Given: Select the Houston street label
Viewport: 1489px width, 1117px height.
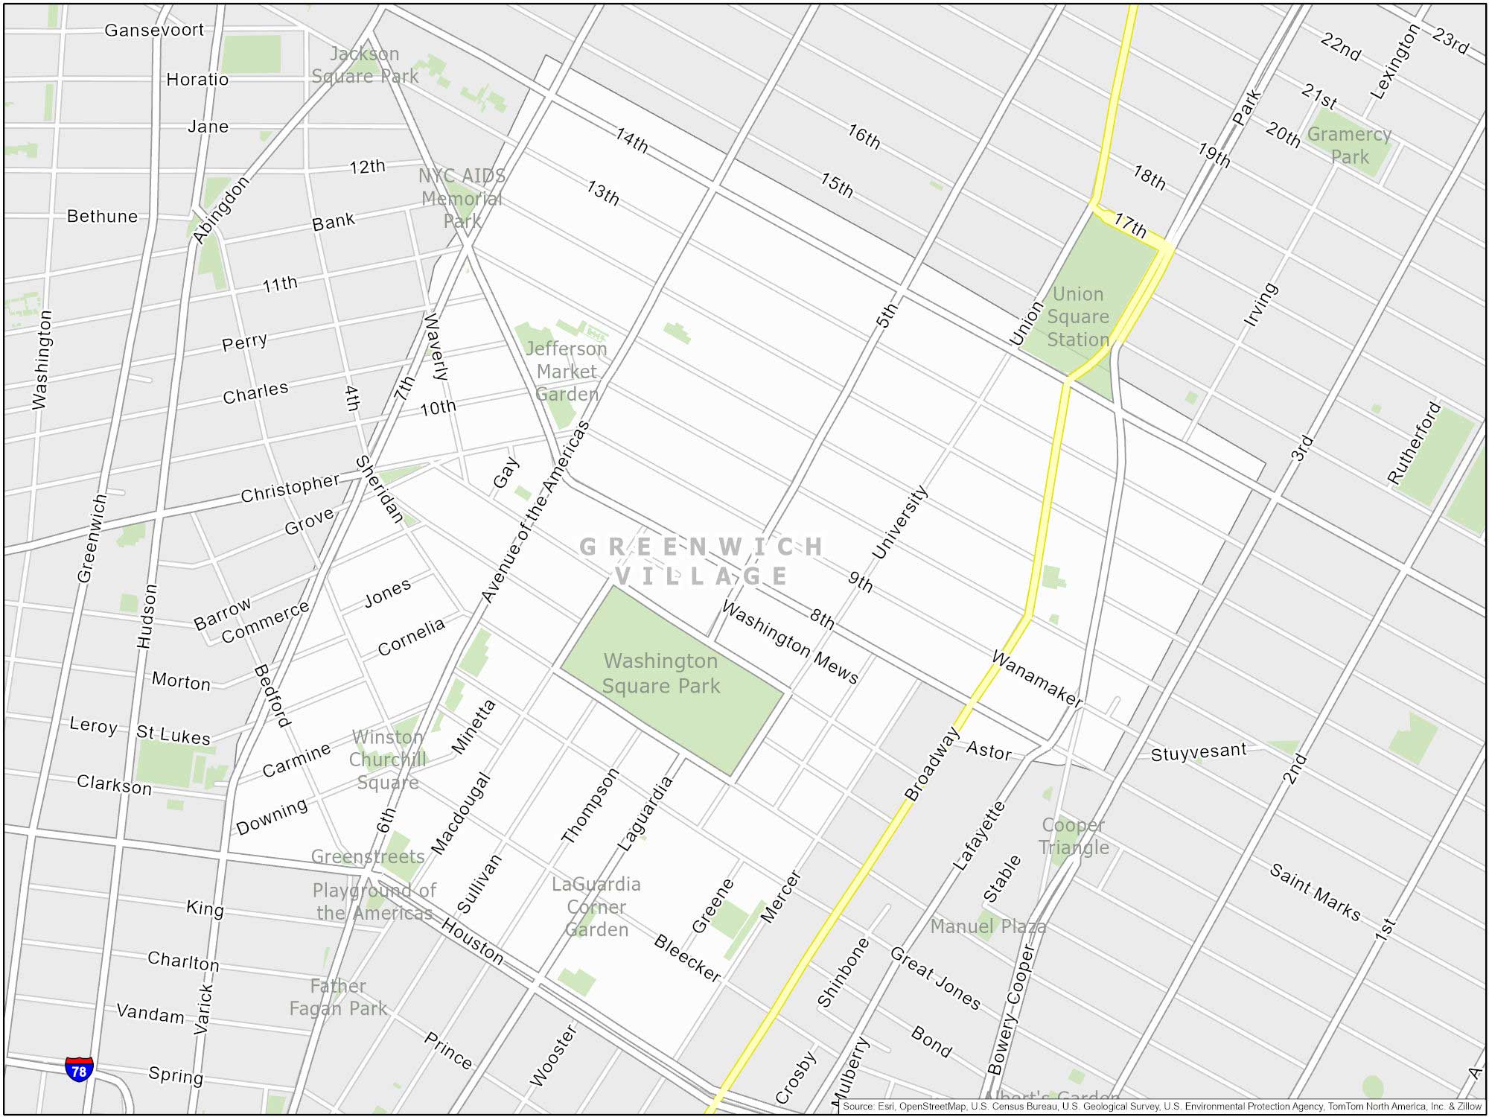Looking at the screenshot, I should coord(472,941).
